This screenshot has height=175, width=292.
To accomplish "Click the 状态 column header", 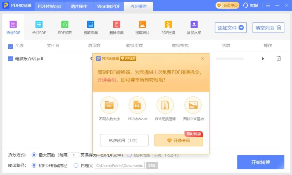I will click(226, 45).
